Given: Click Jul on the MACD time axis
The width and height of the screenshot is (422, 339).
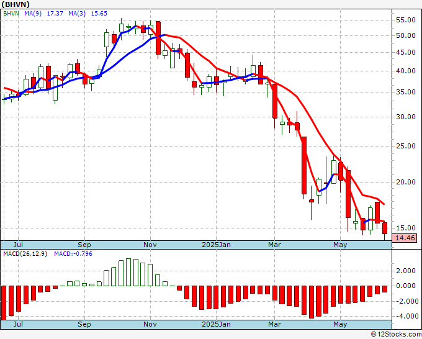Looking at the screenshot, I should click(x=18, y=324).
